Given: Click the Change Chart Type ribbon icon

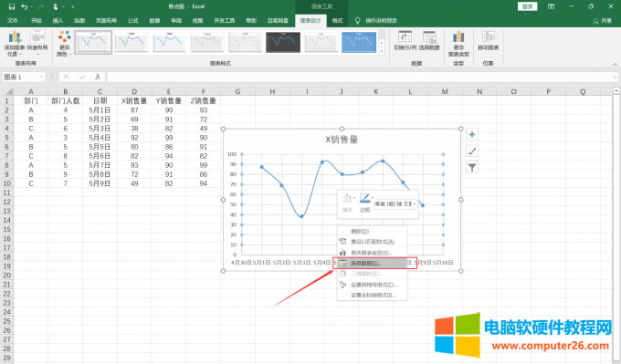Looking at the screenshot, I should tap(458, 43).
